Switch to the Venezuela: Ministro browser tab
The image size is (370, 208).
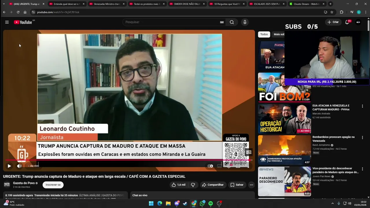107,4
